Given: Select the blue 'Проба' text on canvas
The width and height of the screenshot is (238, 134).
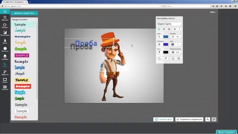Looking at the screenshot, I should pyautogui.click(x=86, y=44).
